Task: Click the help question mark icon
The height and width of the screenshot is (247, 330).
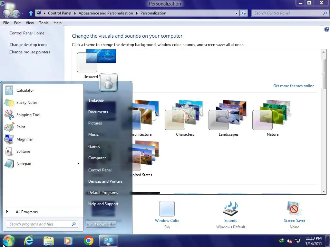Action: pos(326,29)
